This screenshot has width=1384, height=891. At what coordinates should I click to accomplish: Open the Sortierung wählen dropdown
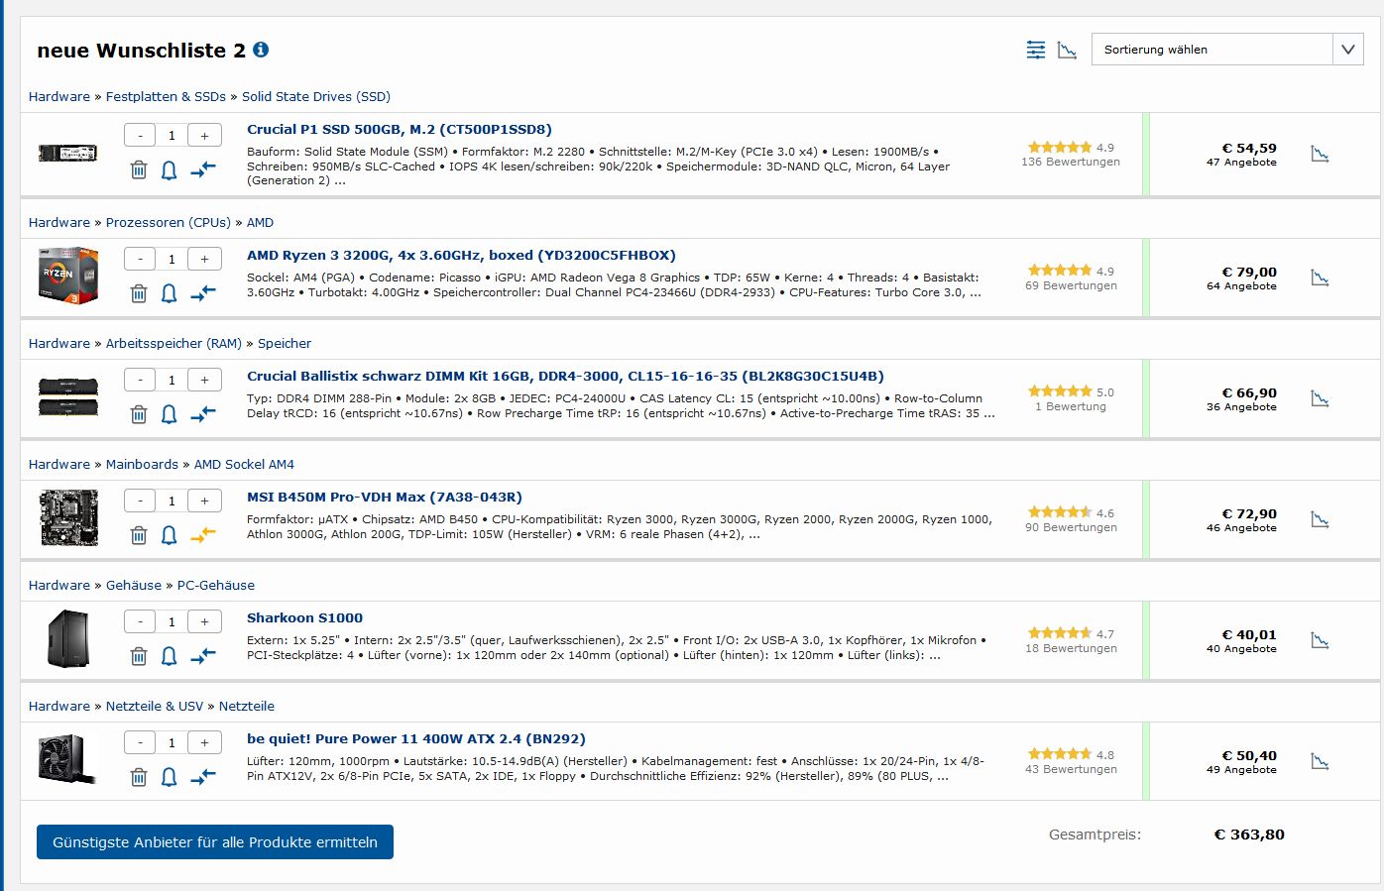(x=1226, y=50)
